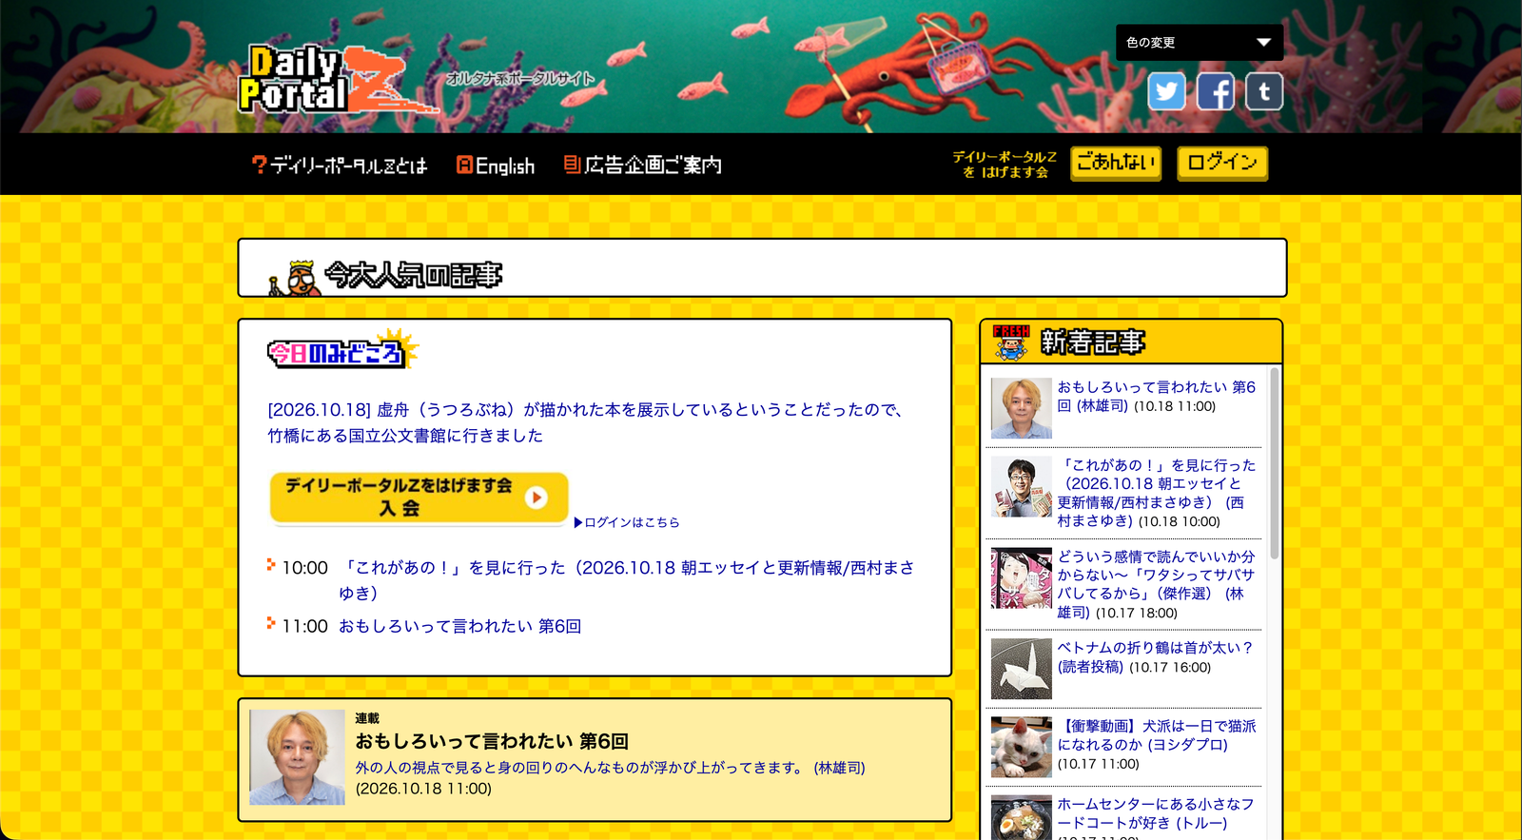Click the デイリーポータルZをはげます会 label

tap(1005, 164)
